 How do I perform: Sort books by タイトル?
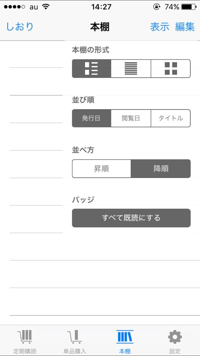pos(171,118)
